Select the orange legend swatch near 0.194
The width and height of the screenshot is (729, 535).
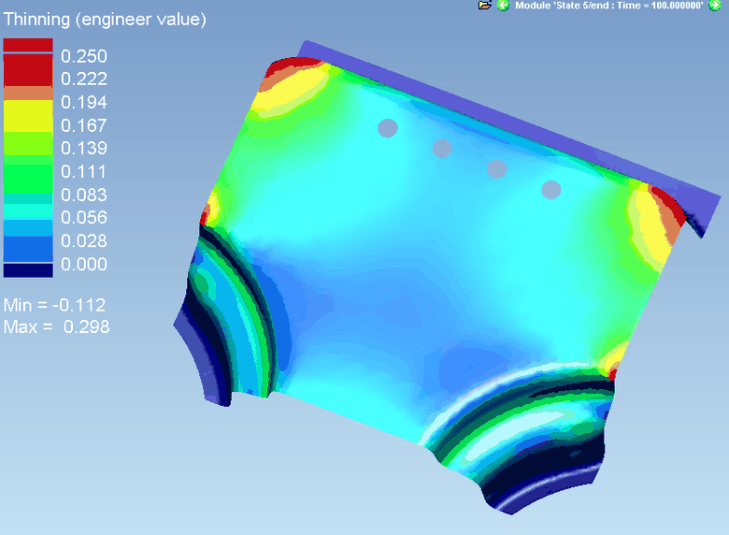tap(28, 93)
